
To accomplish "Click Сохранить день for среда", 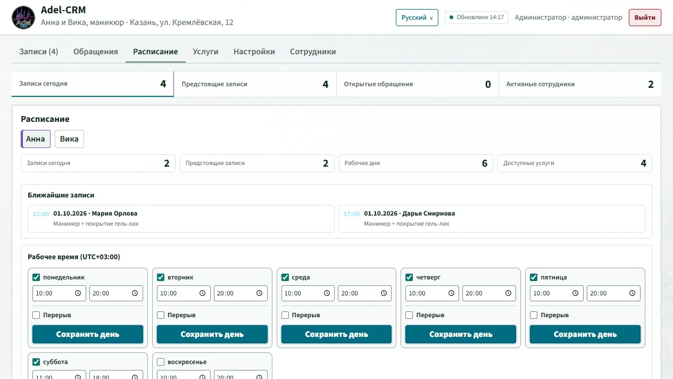I will (x=336, y=334).
